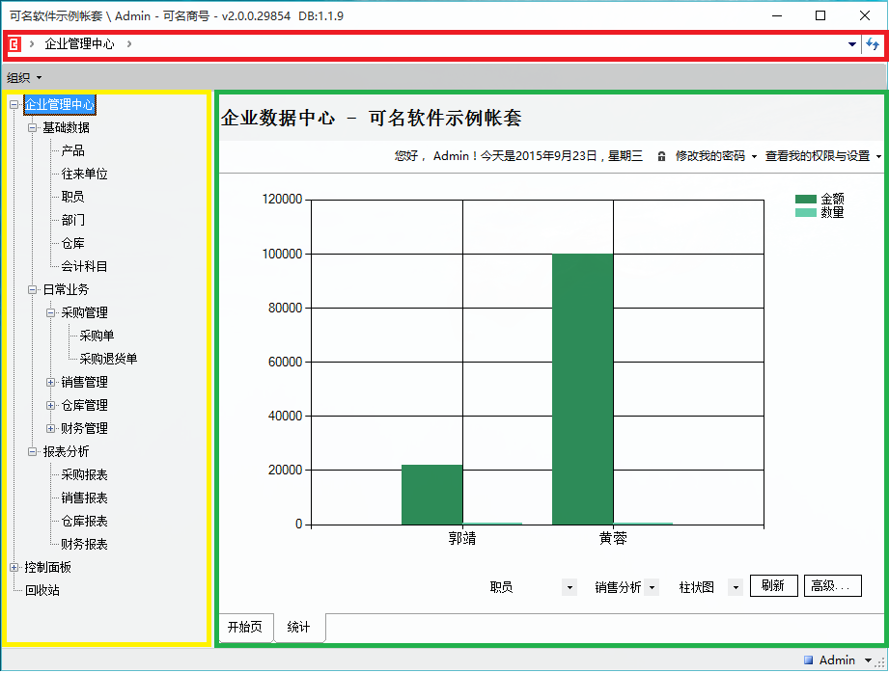Click the 金额 legend color swatch

pos(806,199)
